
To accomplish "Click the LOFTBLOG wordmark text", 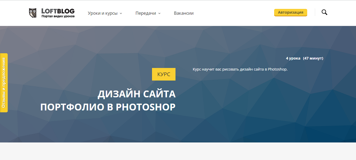I will [58, 11].
